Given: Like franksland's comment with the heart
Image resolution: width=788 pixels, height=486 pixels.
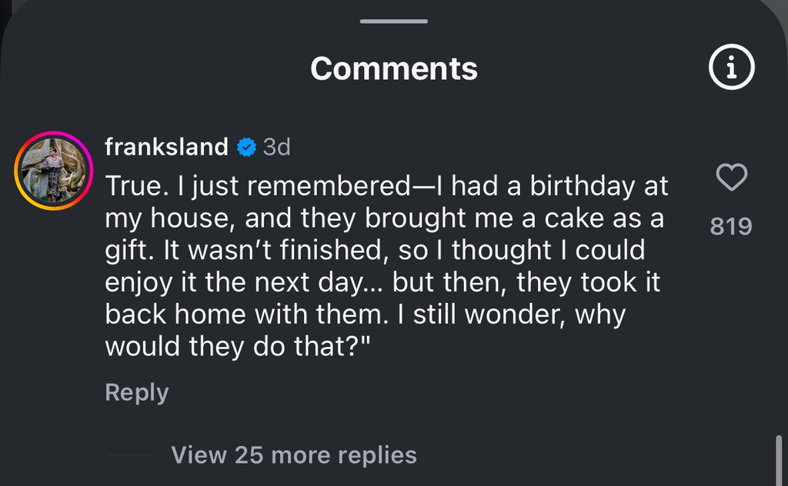Looking at the screenshot, I should [x=731, y=178].
